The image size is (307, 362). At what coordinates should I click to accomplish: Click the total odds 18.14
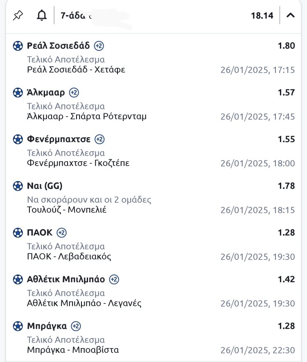tap(262, 16)
